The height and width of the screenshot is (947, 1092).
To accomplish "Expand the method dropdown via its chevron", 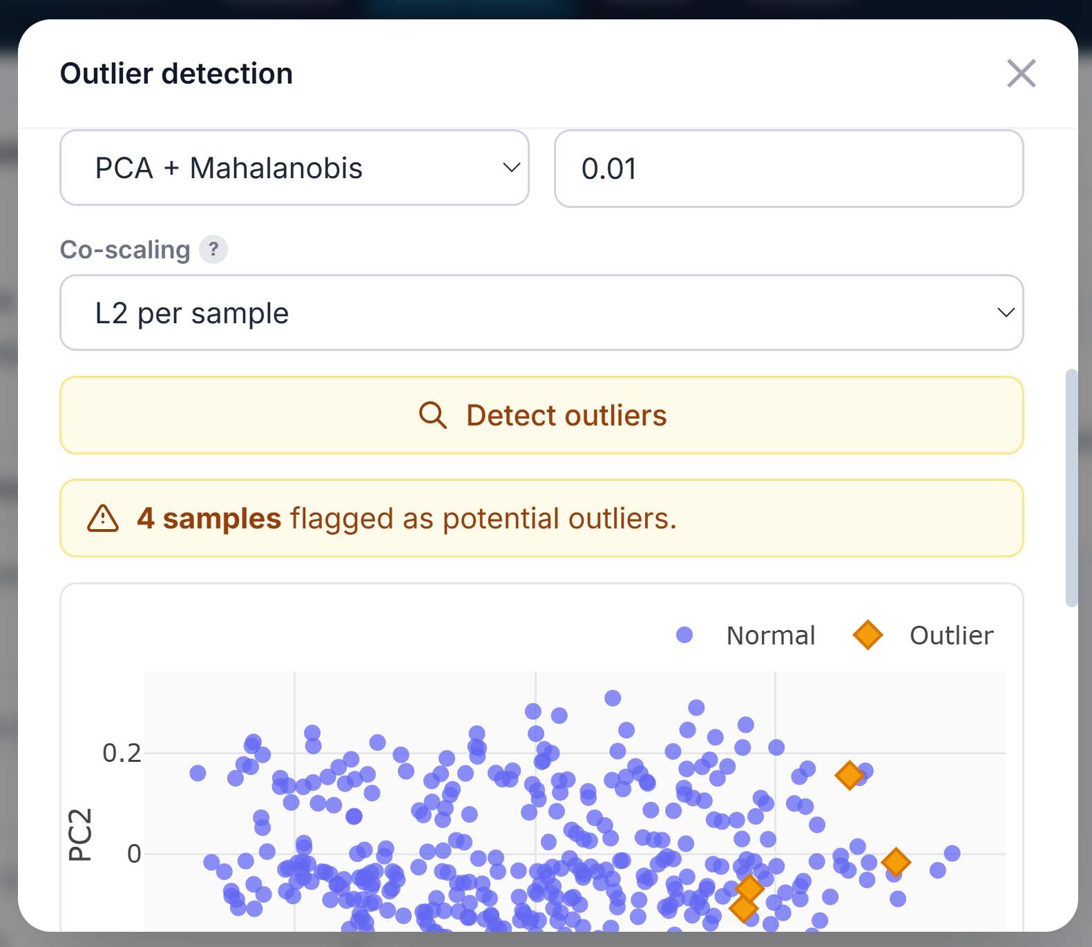I will click(510, 168).
